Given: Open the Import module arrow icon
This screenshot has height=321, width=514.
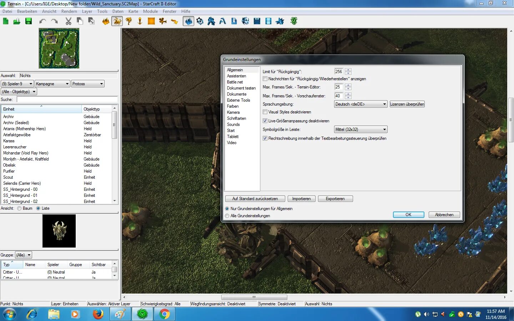Looking at the screenshot, I should pyautogui.click(x=234, y=21).
